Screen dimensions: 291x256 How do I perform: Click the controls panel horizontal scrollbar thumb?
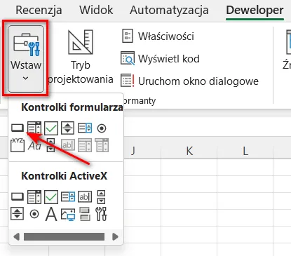64,236
